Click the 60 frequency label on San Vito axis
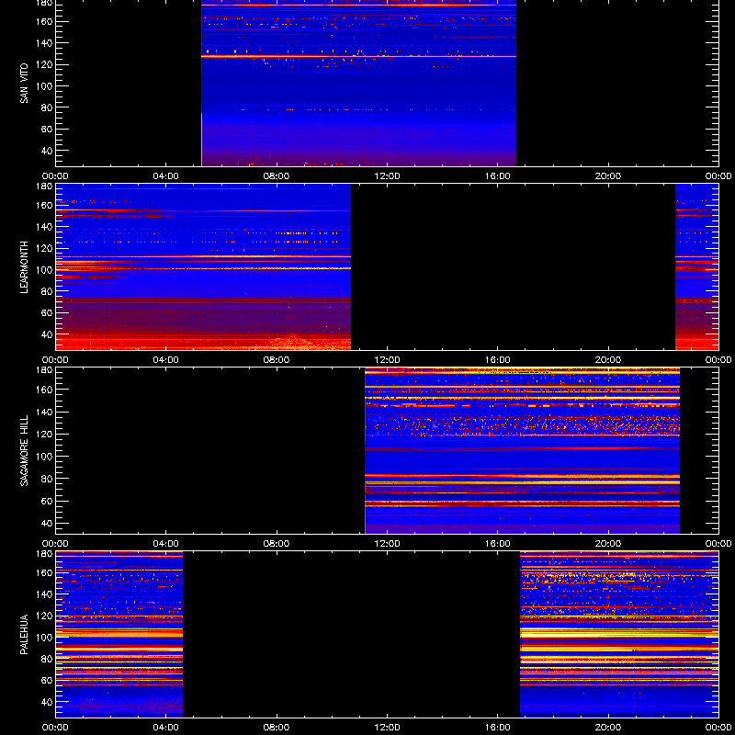The image size is (735, 735). click(45, 130)
